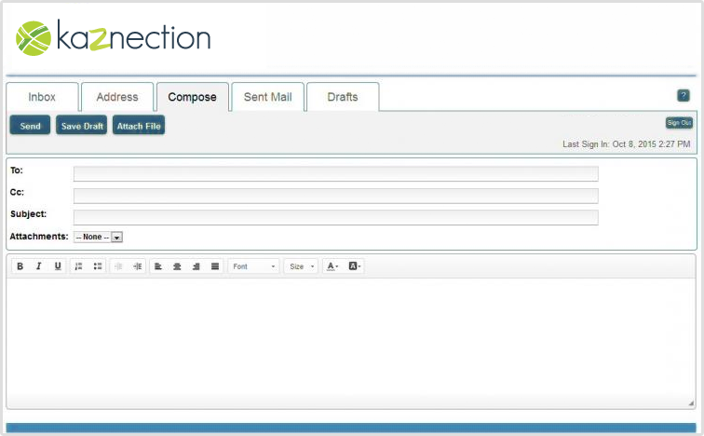Open the Address tab
The width and height of the screenshot is (704, 436).
coord(117,97)
